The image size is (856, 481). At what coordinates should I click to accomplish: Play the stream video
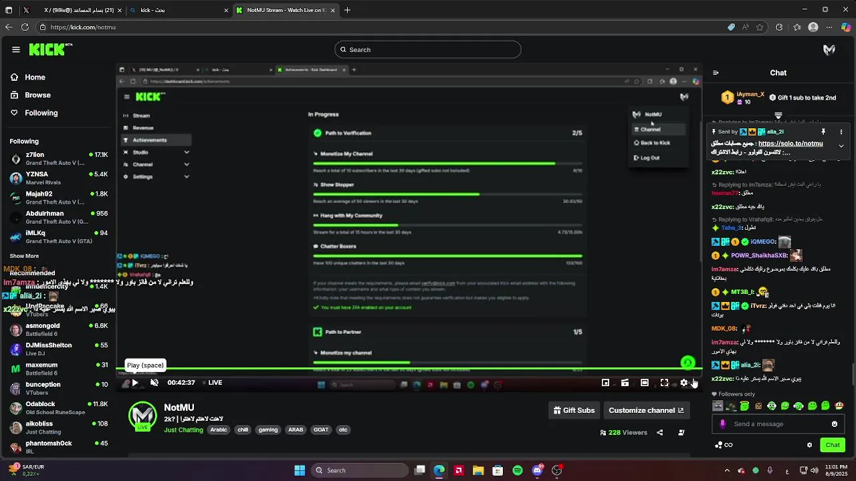coord(134,383)
